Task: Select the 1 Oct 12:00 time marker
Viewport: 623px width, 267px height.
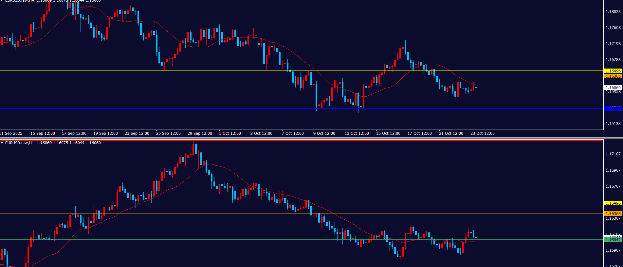Action: [x=230, y=133]
